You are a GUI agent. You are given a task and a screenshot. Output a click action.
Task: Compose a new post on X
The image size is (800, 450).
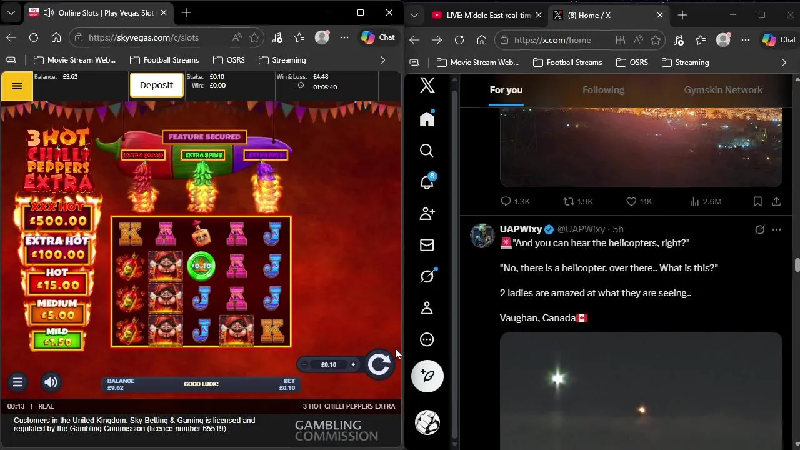[x=427, y=376]
